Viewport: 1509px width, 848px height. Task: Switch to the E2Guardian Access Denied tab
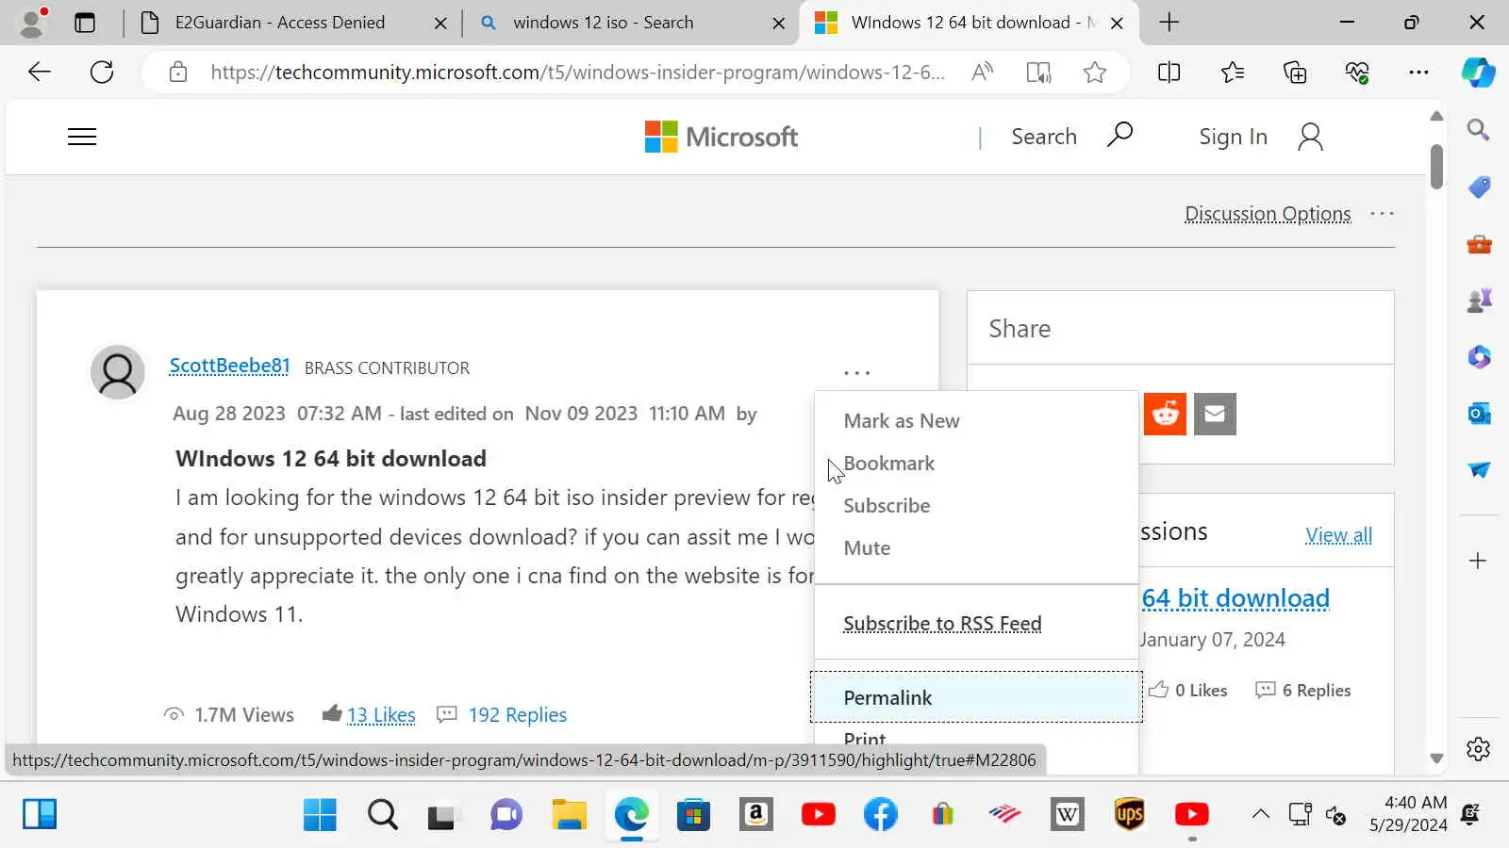click(280, 23)
